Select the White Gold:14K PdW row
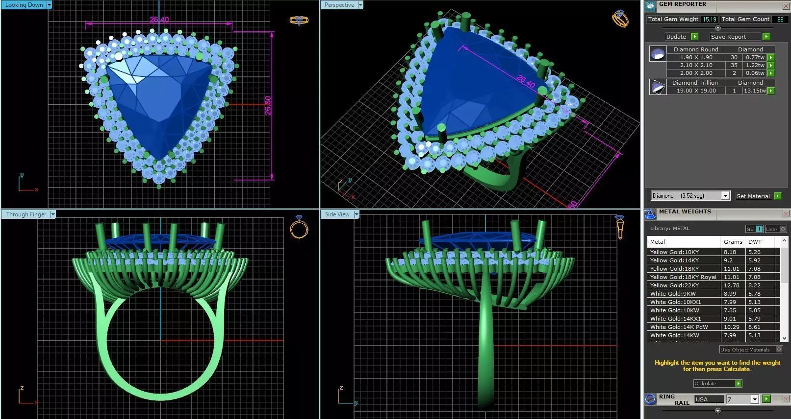This screenshot has height=419, width=791. pos(714,327)
